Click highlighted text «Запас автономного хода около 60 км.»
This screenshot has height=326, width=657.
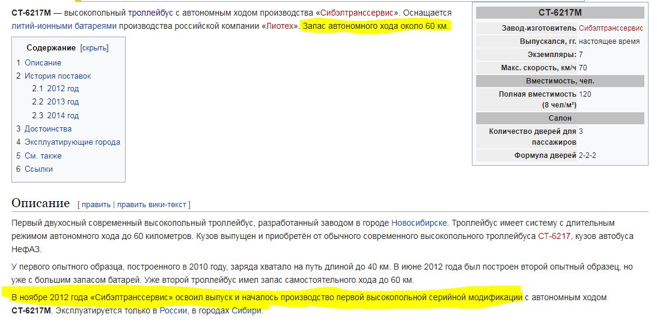[x=376, y=26]
